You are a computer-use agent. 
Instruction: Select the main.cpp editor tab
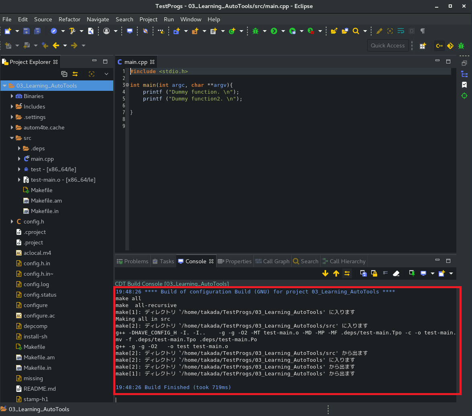point(136,62)
